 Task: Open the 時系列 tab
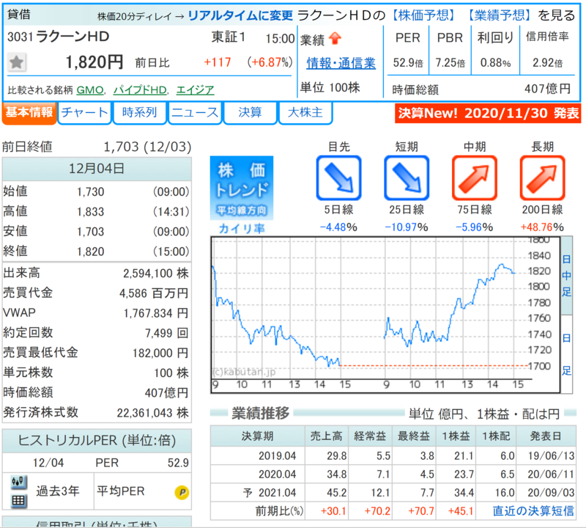139,113
